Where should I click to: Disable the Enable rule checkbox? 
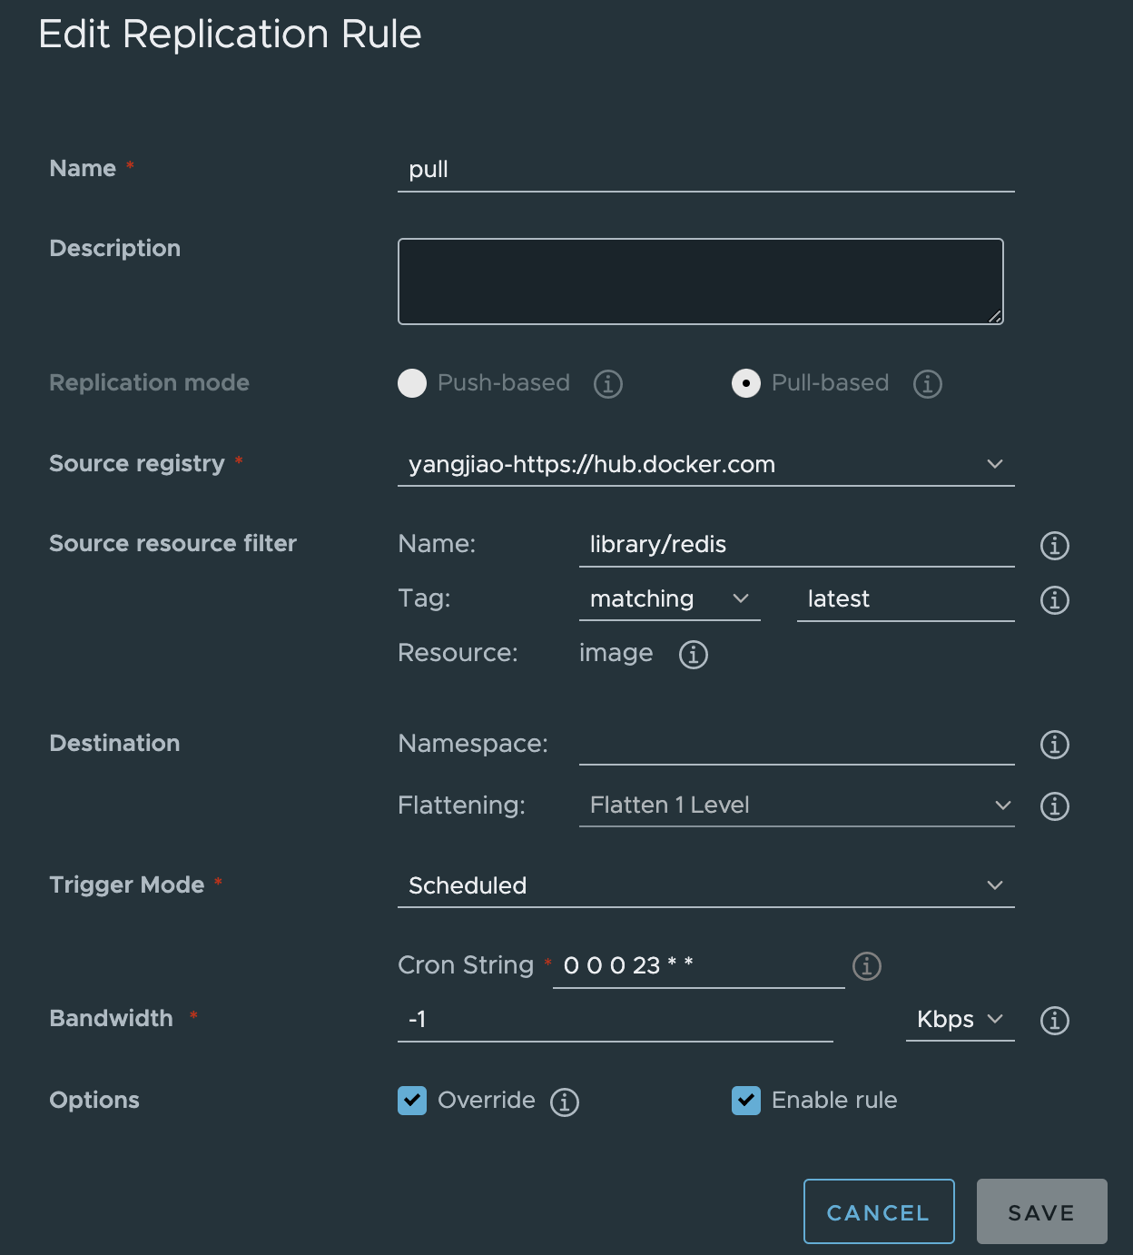(746, 1101)
